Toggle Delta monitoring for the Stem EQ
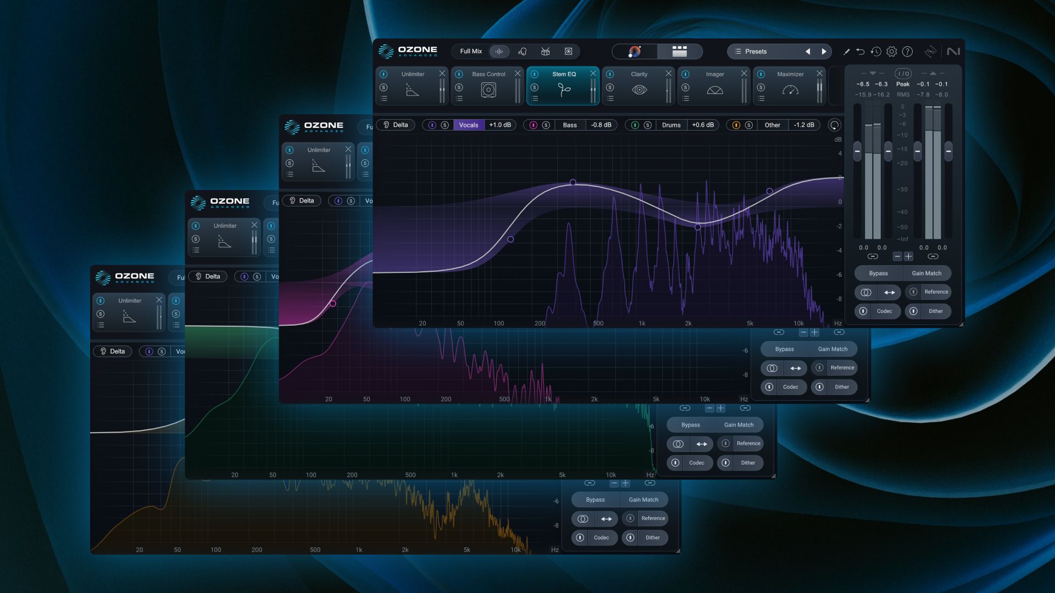Viewport: 1055px width, 593px height. tap(396, 125)
